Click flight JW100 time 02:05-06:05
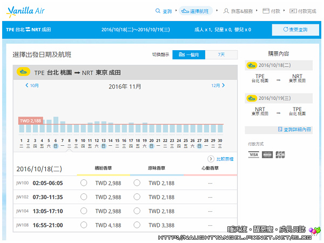This screenshot has height=243, width=324. tap(48, 183)
